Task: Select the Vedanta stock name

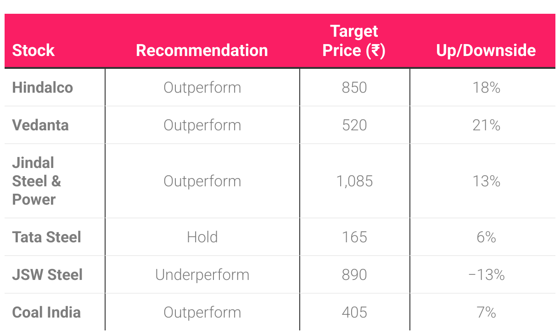Action: pos(40,125)
